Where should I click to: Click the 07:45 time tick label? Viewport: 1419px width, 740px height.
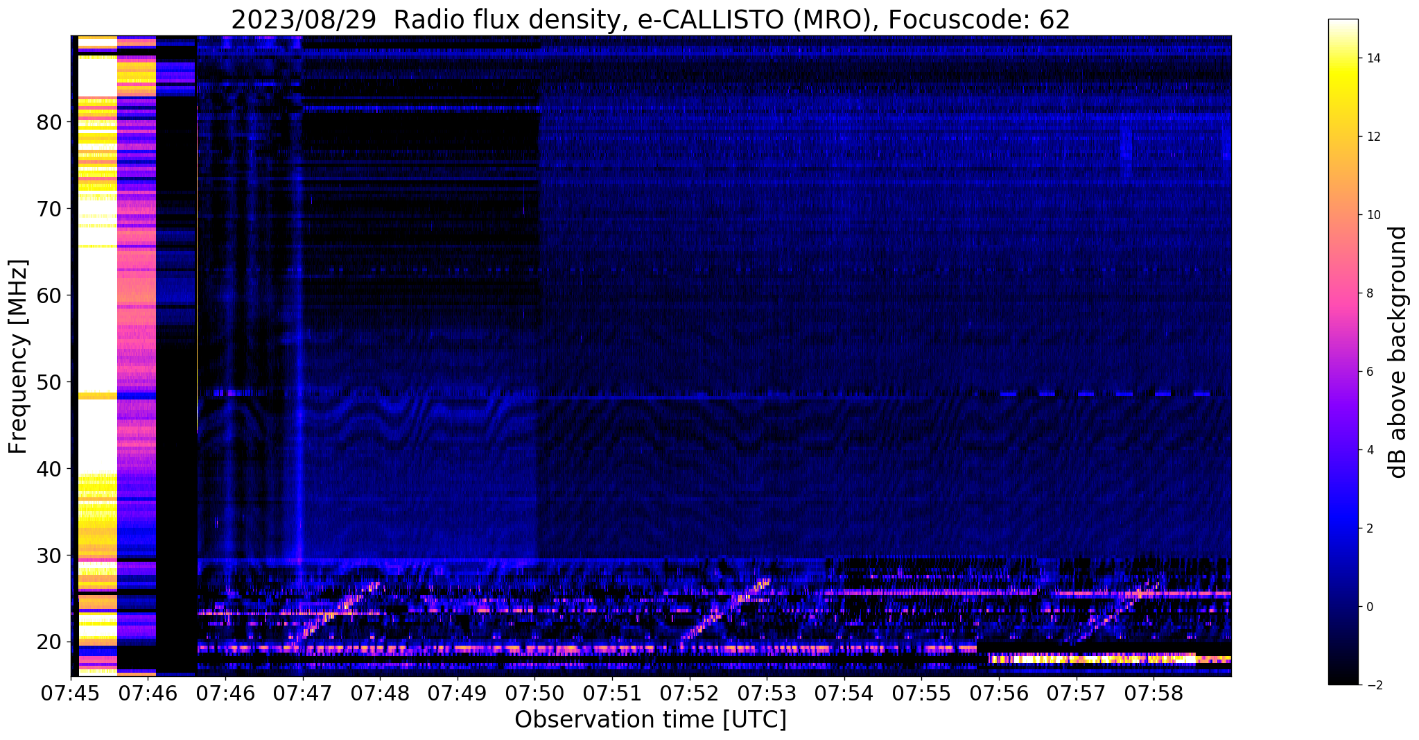(x=71, y=693)
